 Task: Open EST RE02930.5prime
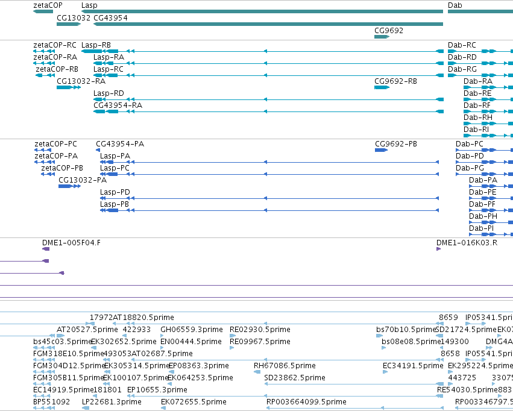pyautogui.click(x=260, y=330)
